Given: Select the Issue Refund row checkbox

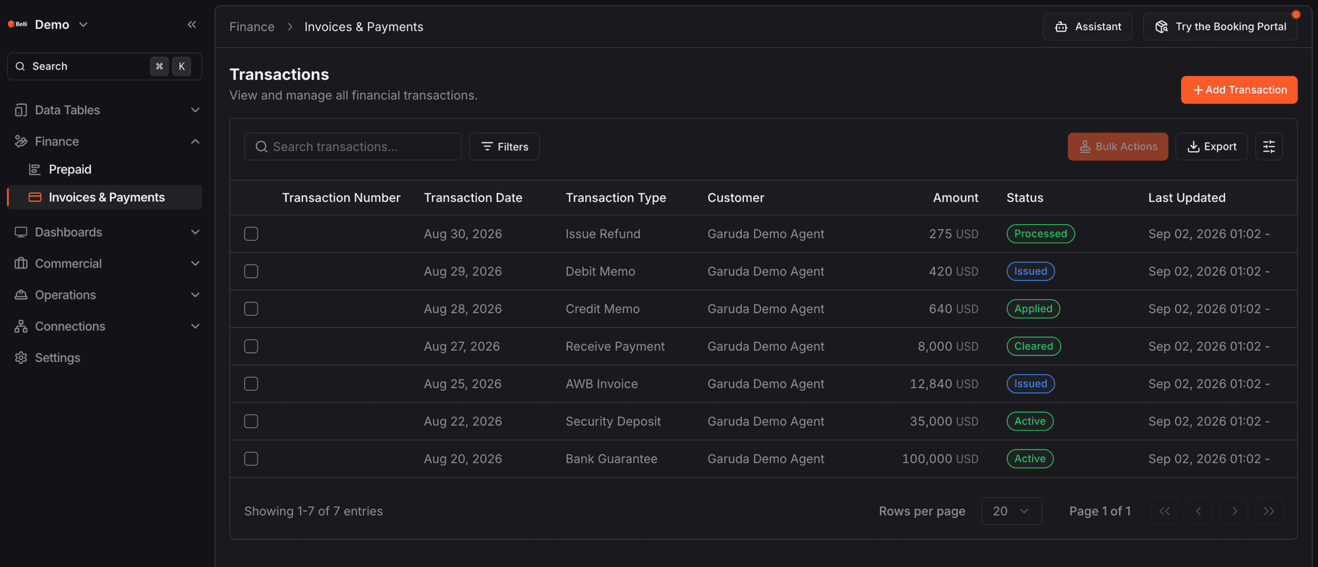Looking at the screenshot, I should pos(251,234).
